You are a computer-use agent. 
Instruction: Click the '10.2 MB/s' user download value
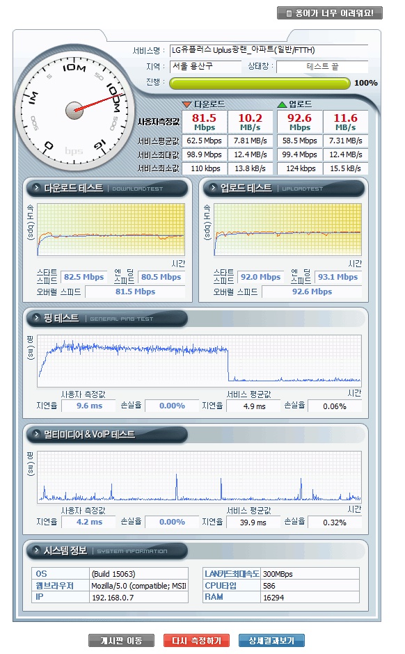coord(251,122)
